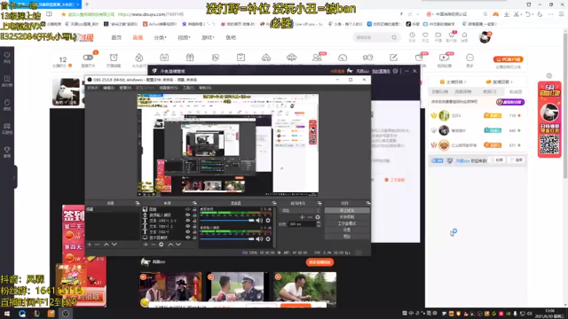
Task: Open OBS icon on Windows taskbar
Action: pos(66,314)
